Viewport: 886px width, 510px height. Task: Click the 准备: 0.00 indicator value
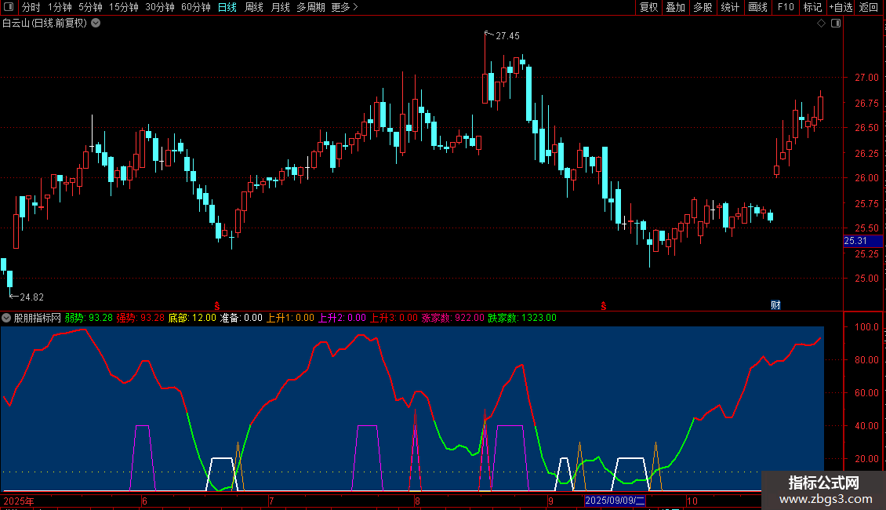click(x=241, y=318)
